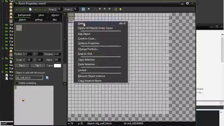Collapse the Sprites folder in resource tree

pos(2,1)
